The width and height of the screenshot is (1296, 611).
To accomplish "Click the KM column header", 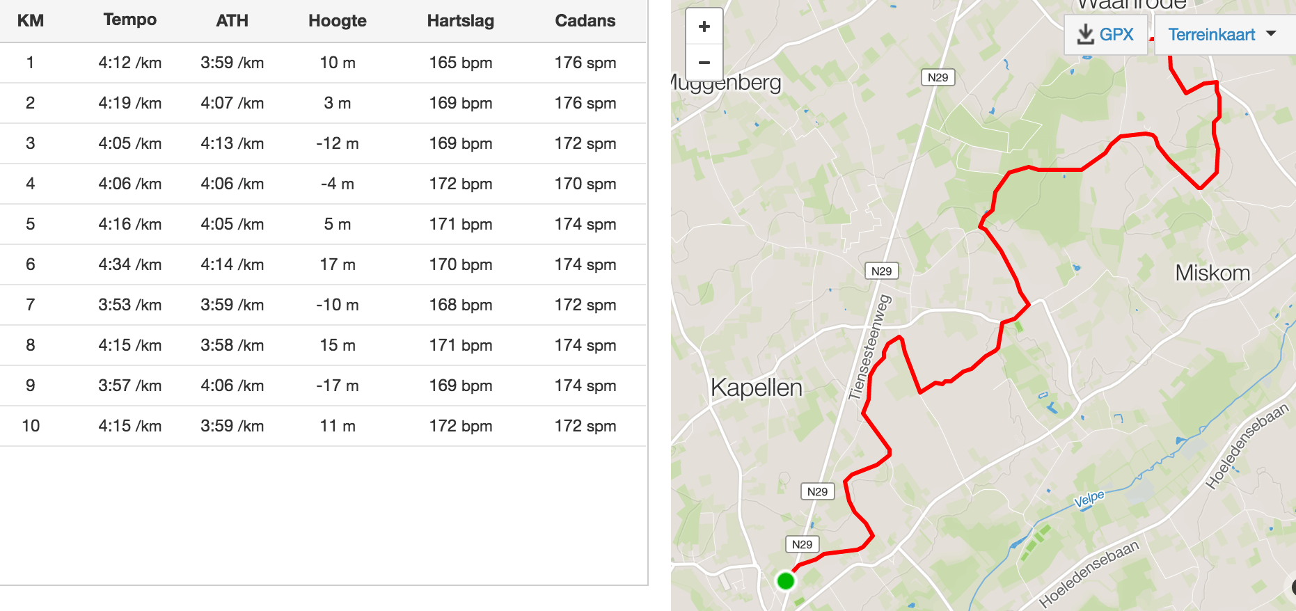I will (x=31, y=21).
